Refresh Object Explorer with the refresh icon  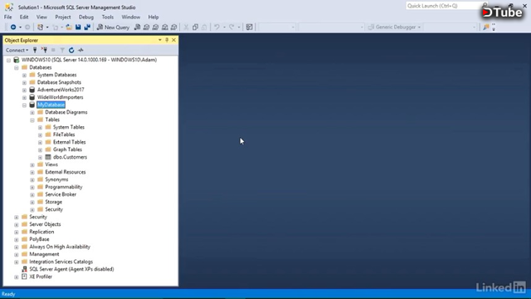point(71,50)
